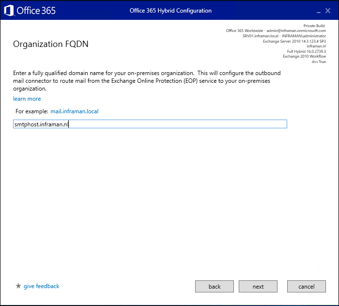Click the Office 365 brand text
Screen dimensions: 339x306
click(36, 11)
